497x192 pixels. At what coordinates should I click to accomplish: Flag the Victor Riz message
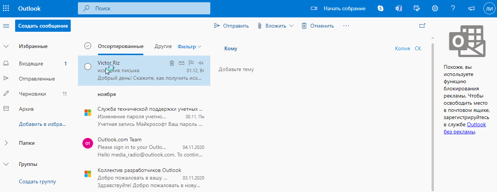pyautogui.click(x=191, y=63)
